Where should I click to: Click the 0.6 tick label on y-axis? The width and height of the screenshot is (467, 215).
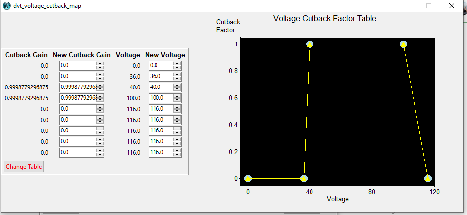point(233,98)
